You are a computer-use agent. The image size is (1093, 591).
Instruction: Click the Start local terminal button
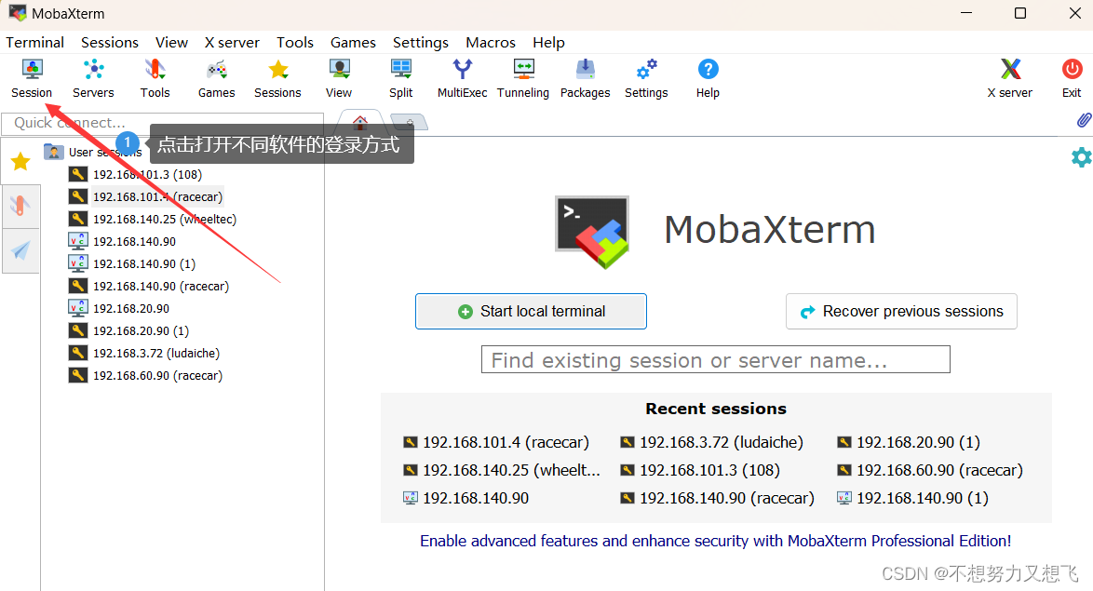[531, 311]
